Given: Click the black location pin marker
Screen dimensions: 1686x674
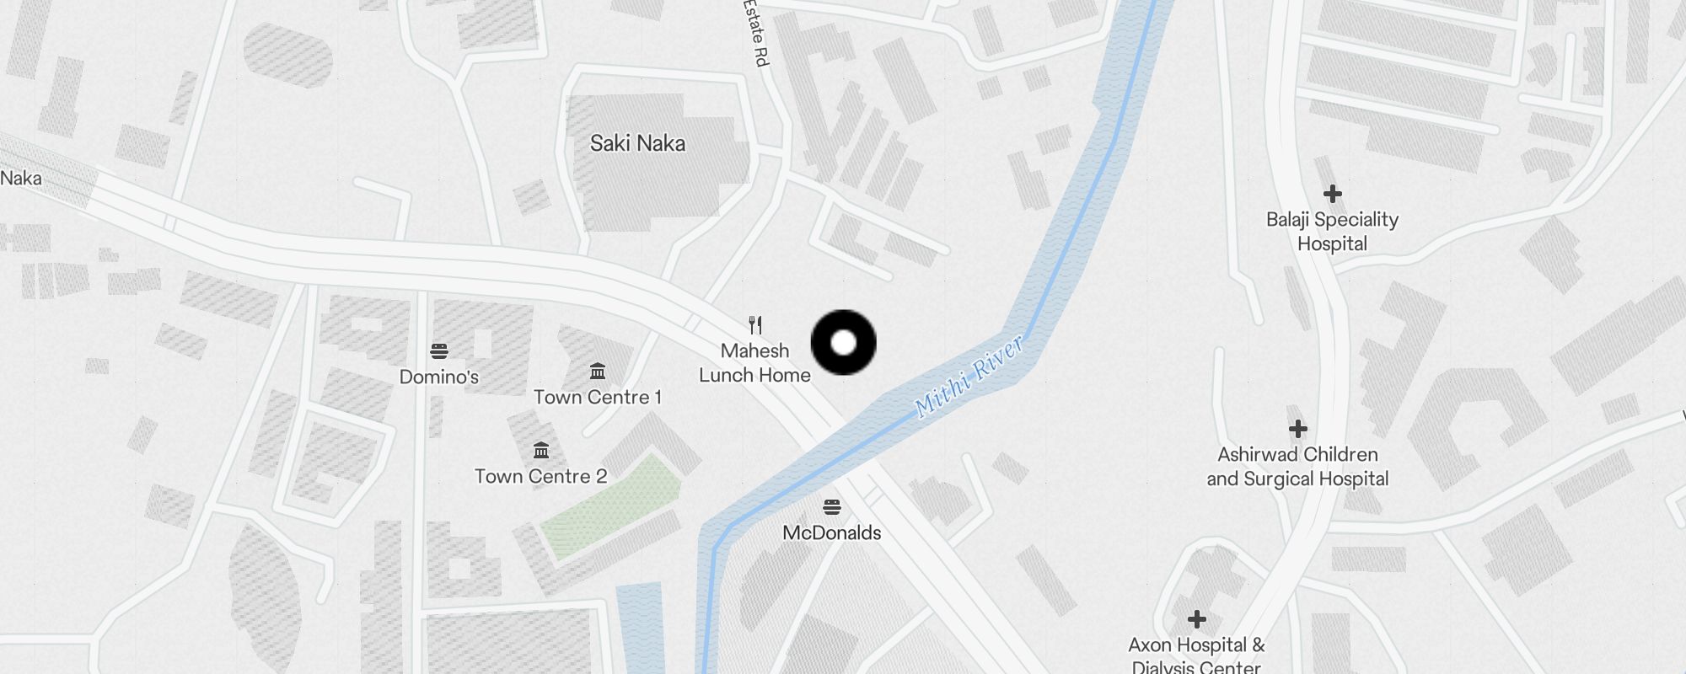Looking at the screenshot, I should coord(843,343).
